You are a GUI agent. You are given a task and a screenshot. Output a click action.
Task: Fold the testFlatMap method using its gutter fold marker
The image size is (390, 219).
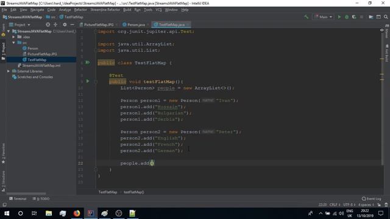click(x=96, y=82)
